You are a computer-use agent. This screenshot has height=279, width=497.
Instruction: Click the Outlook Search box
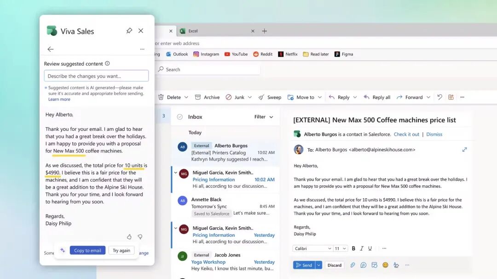pos(208,69)
